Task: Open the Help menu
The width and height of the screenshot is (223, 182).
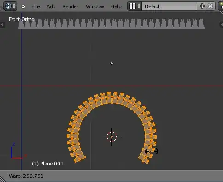Action: (116, 6)
